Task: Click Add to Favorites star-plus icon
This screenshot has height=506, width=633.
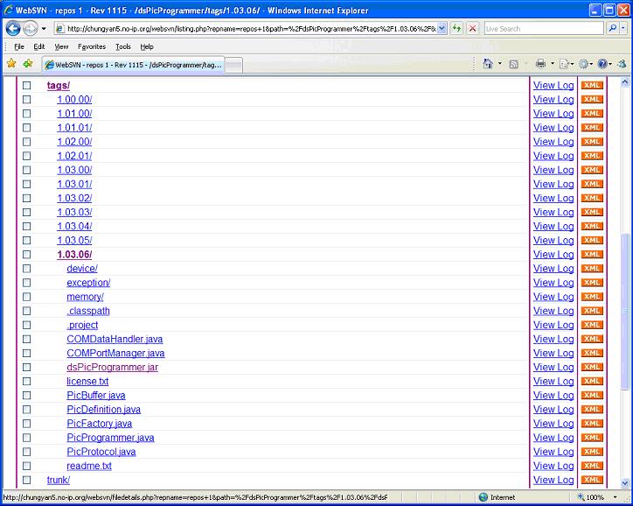Action: pyautogui.click(x=28, y=63)
